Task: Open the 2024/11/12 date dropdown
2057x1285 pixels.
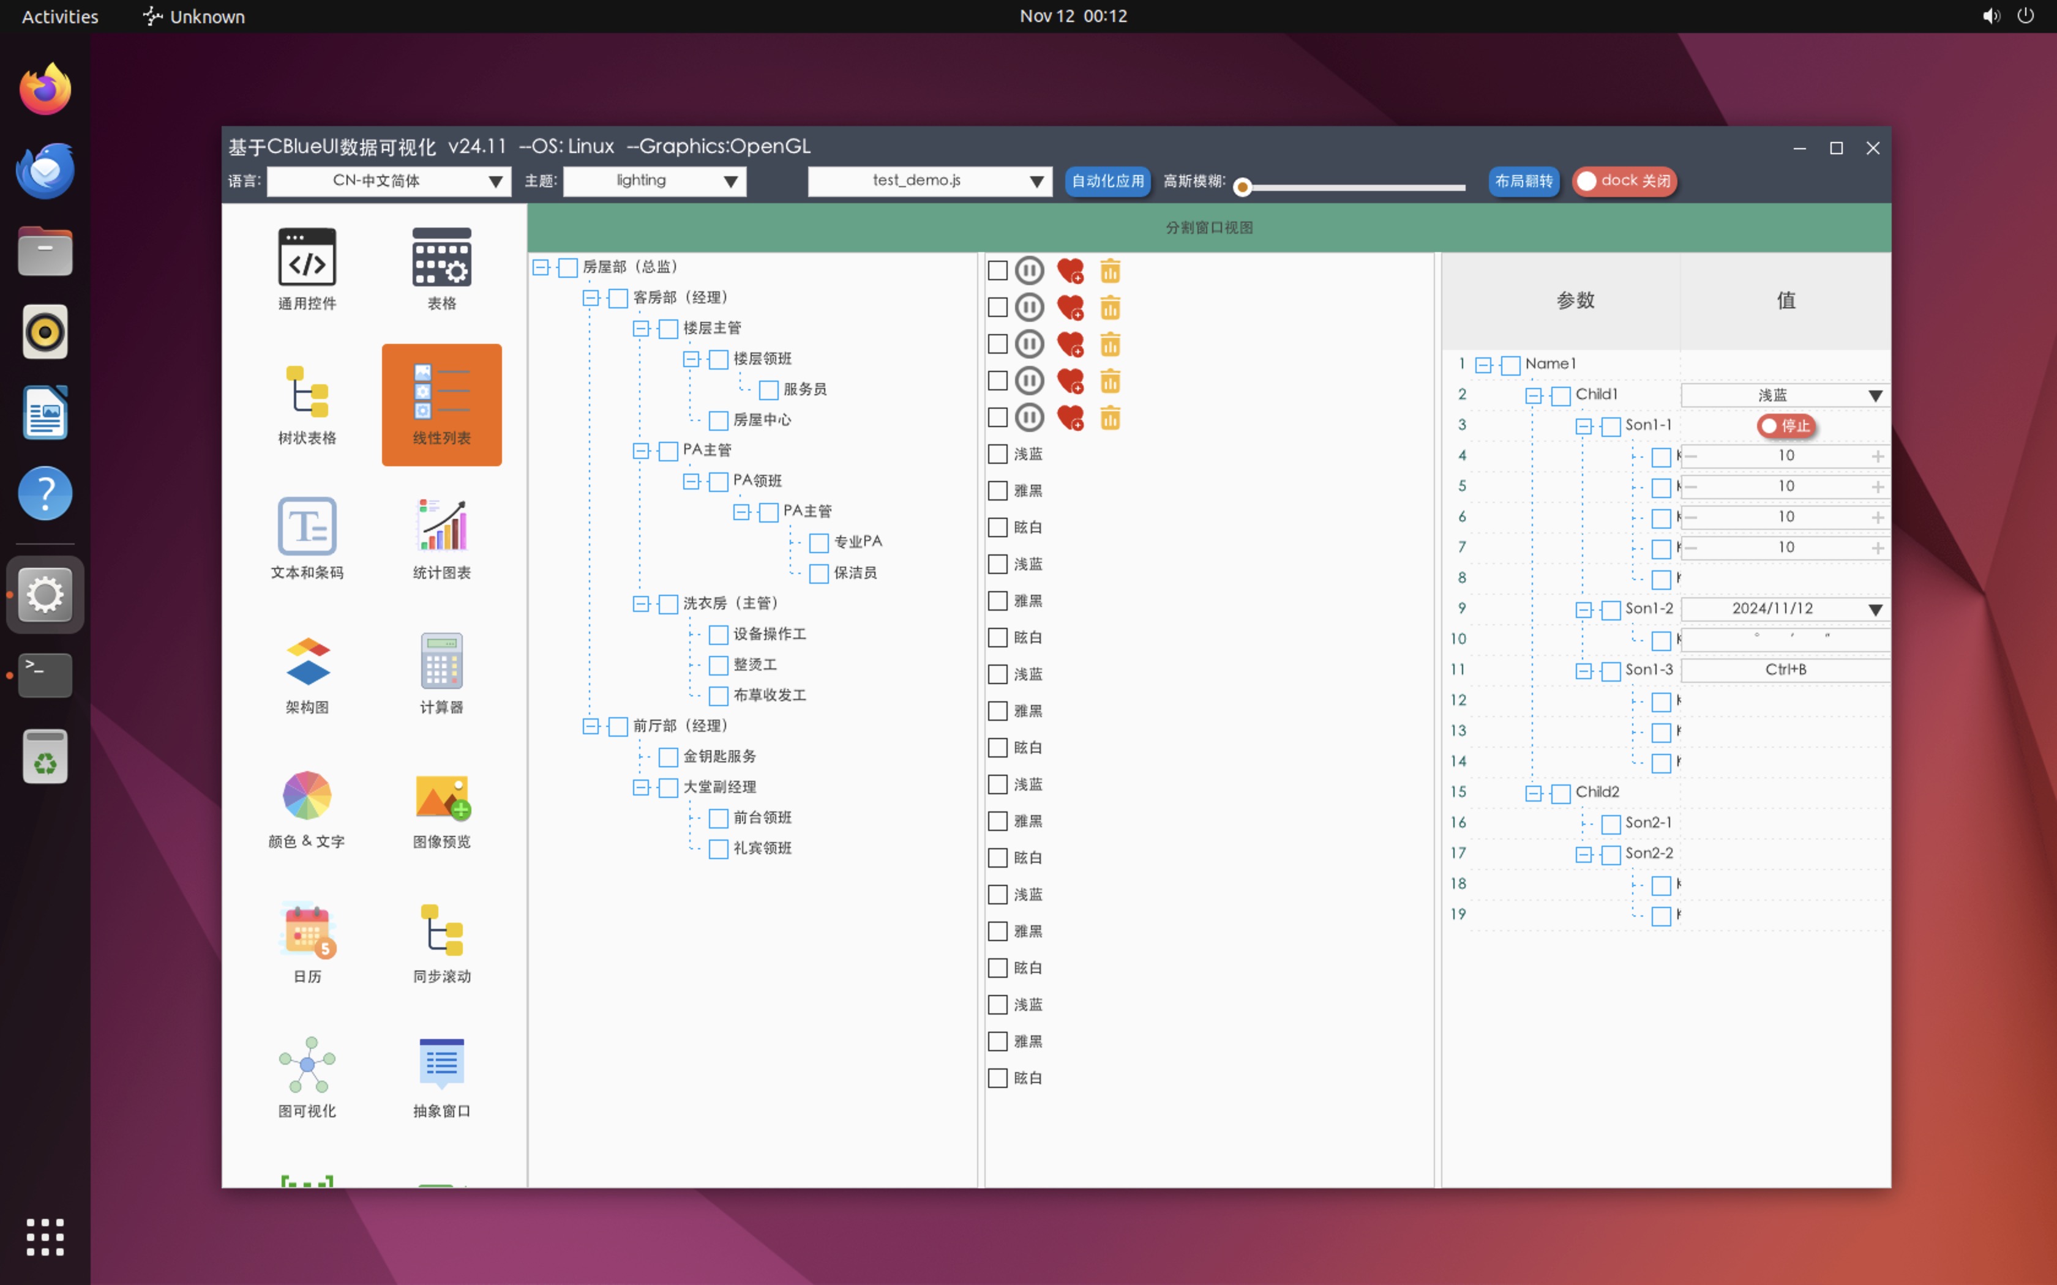Action: [x=1785, y=609]
